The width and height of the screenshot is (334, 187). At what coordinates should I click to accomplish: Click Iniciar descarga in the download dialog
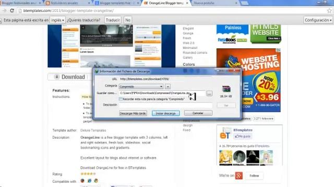click(166, 113)
